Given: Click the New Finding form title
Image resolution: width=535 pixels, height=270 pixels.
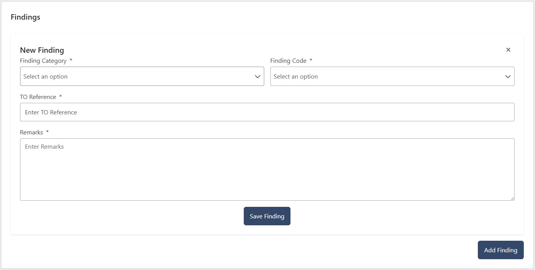Looking at the screenshot, I should 42,50.
